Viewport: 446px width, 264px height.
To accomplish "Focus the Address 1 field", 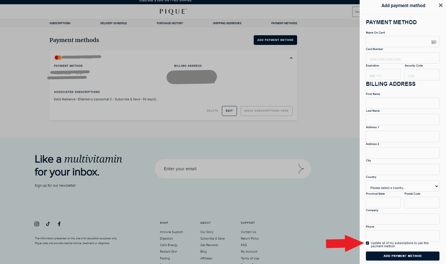I will (x=403, y=136).
